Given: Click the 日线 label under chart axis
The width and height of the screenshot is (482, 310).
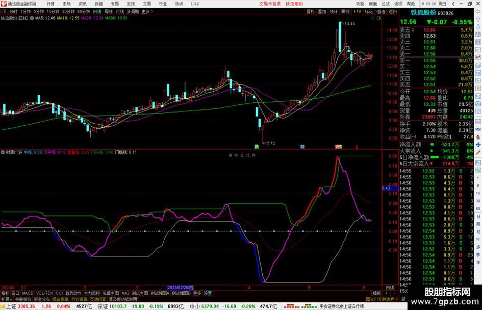Looking at the screenshot, I should click(390, 288).
